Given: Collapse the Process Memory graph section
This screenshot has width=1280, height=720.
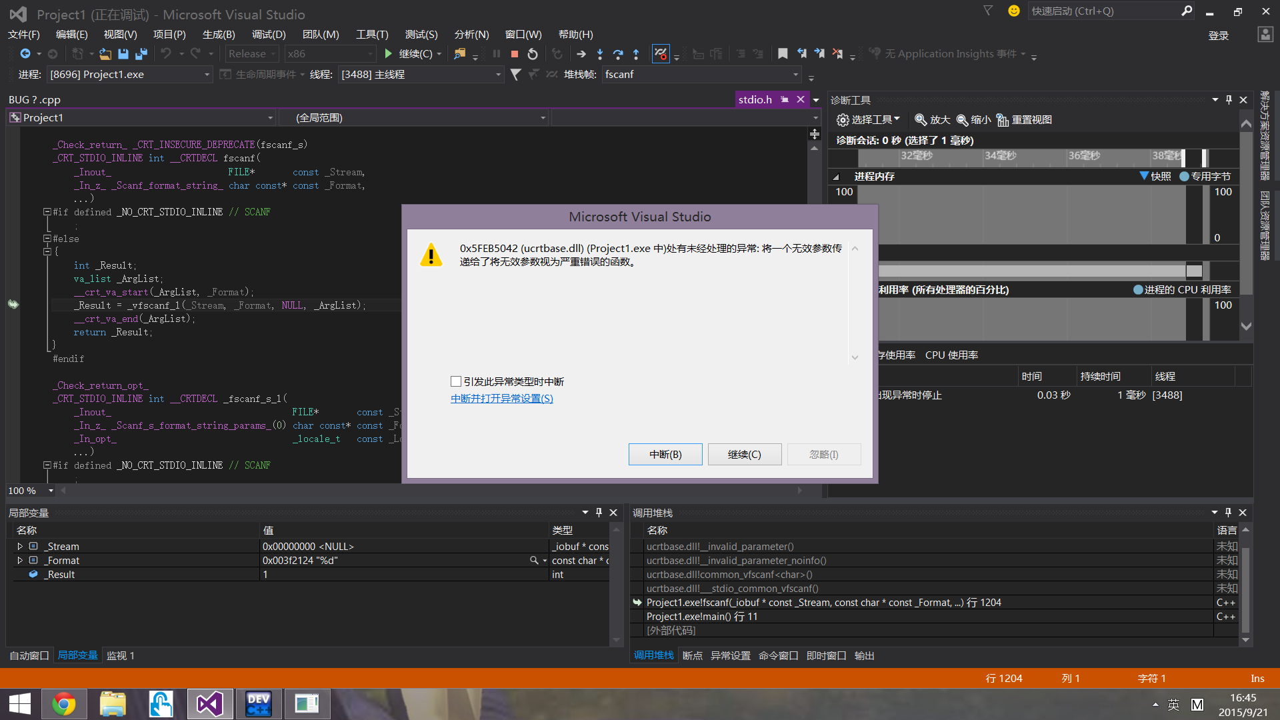Looking at the screenshot, I should tap(836, 177).
